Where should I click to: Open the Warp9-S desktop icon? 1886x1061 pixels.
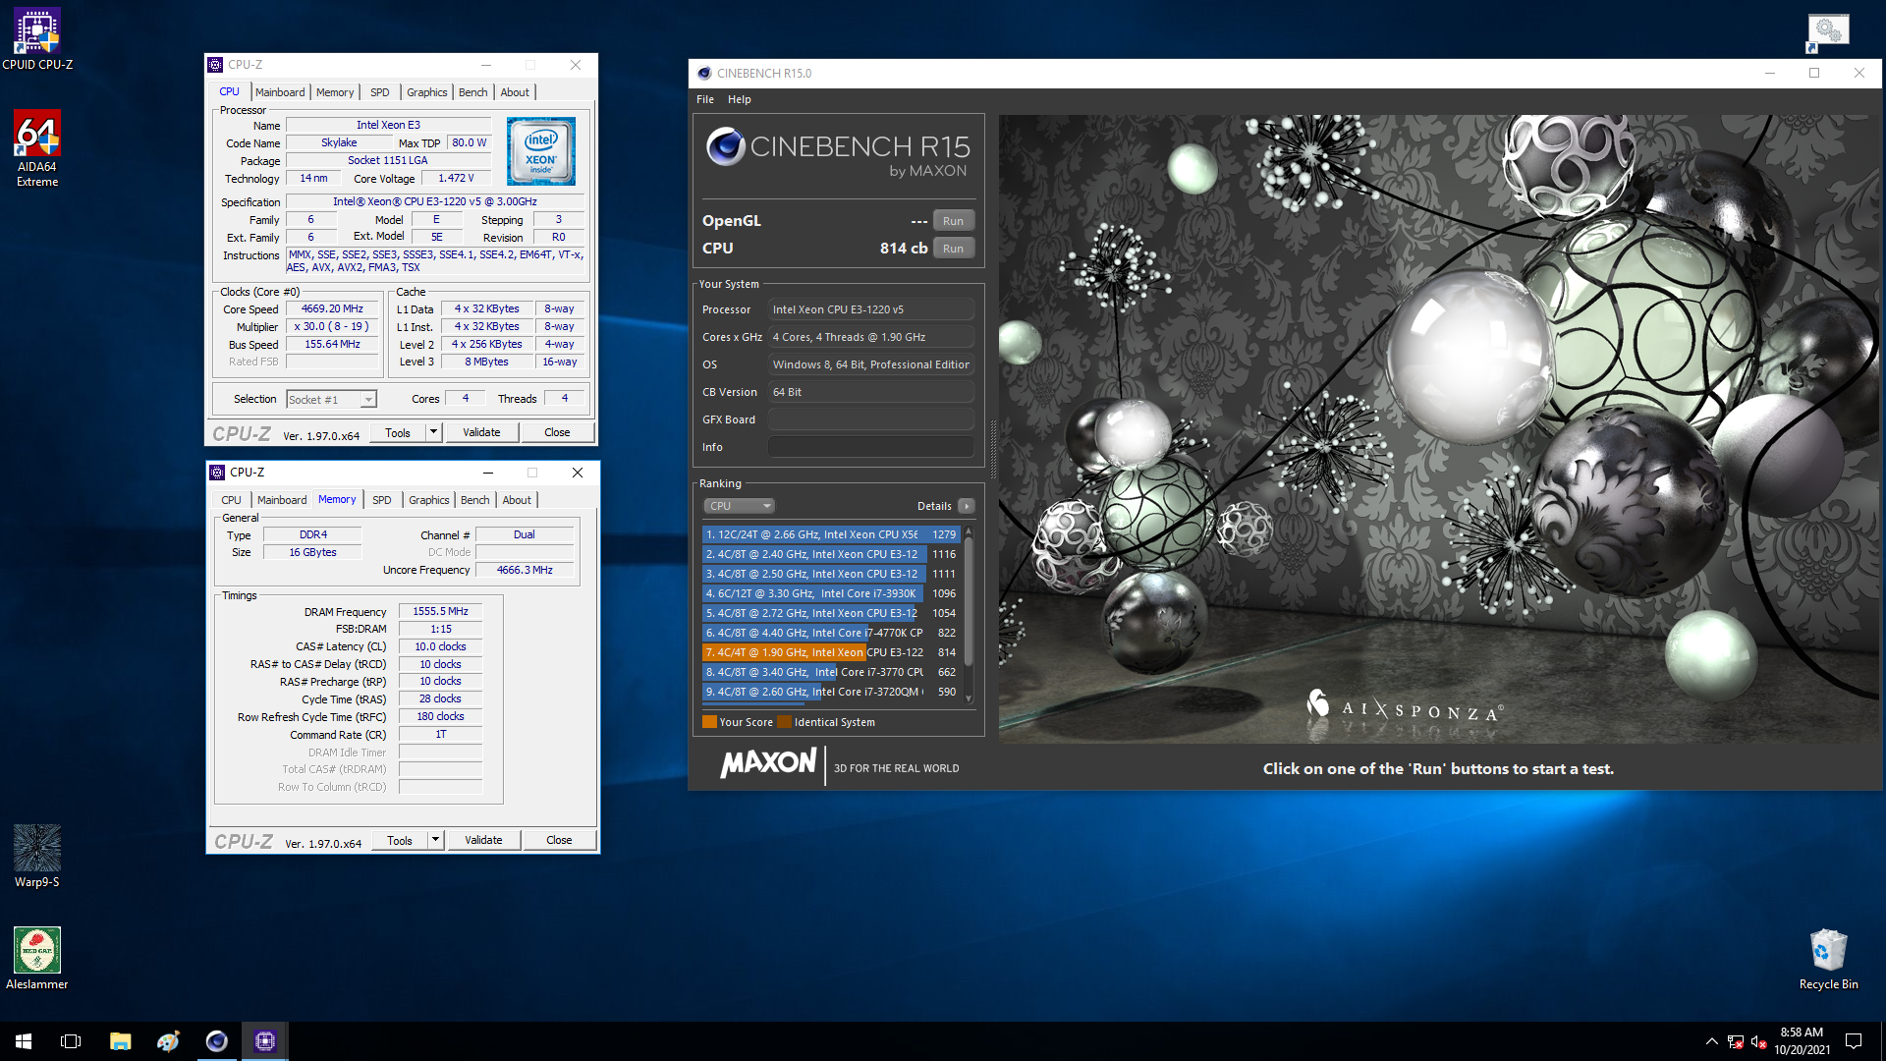coord(37,856)
